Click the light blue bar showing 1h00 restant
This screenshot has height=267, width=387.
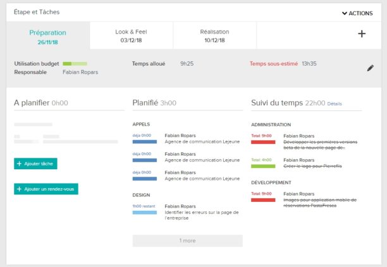(145, 212)
